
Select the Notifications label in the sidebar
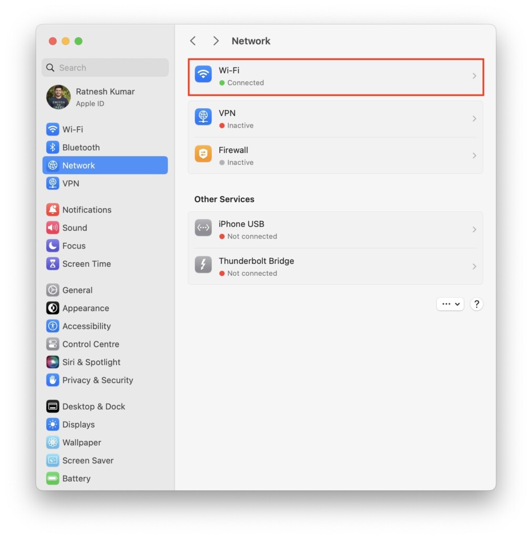(87, 210)
